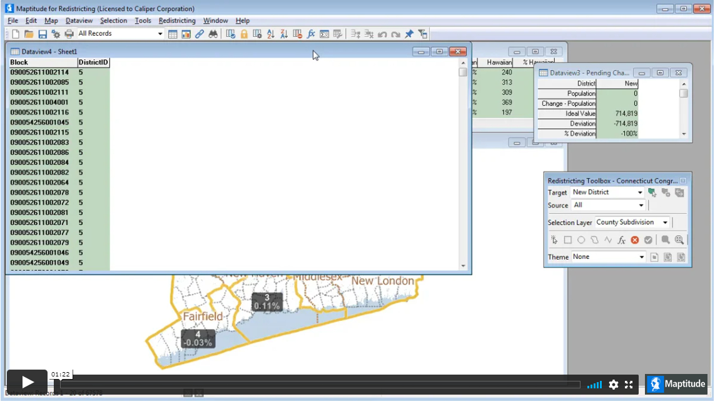Open the All Records selection dropdown
Image resolution: width=715 pixels, height=404 pixels.
click(x=160, y=34)
